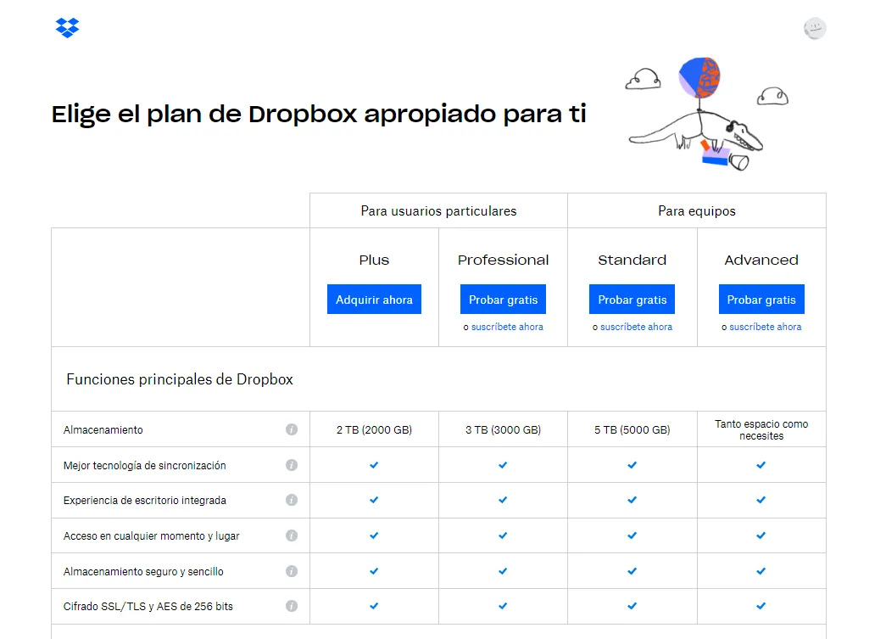Viewport: 886px width, 639px height.
Task: Click Advanced checkmark for Cifrado SSL/TLS
Action: (761, 606)
